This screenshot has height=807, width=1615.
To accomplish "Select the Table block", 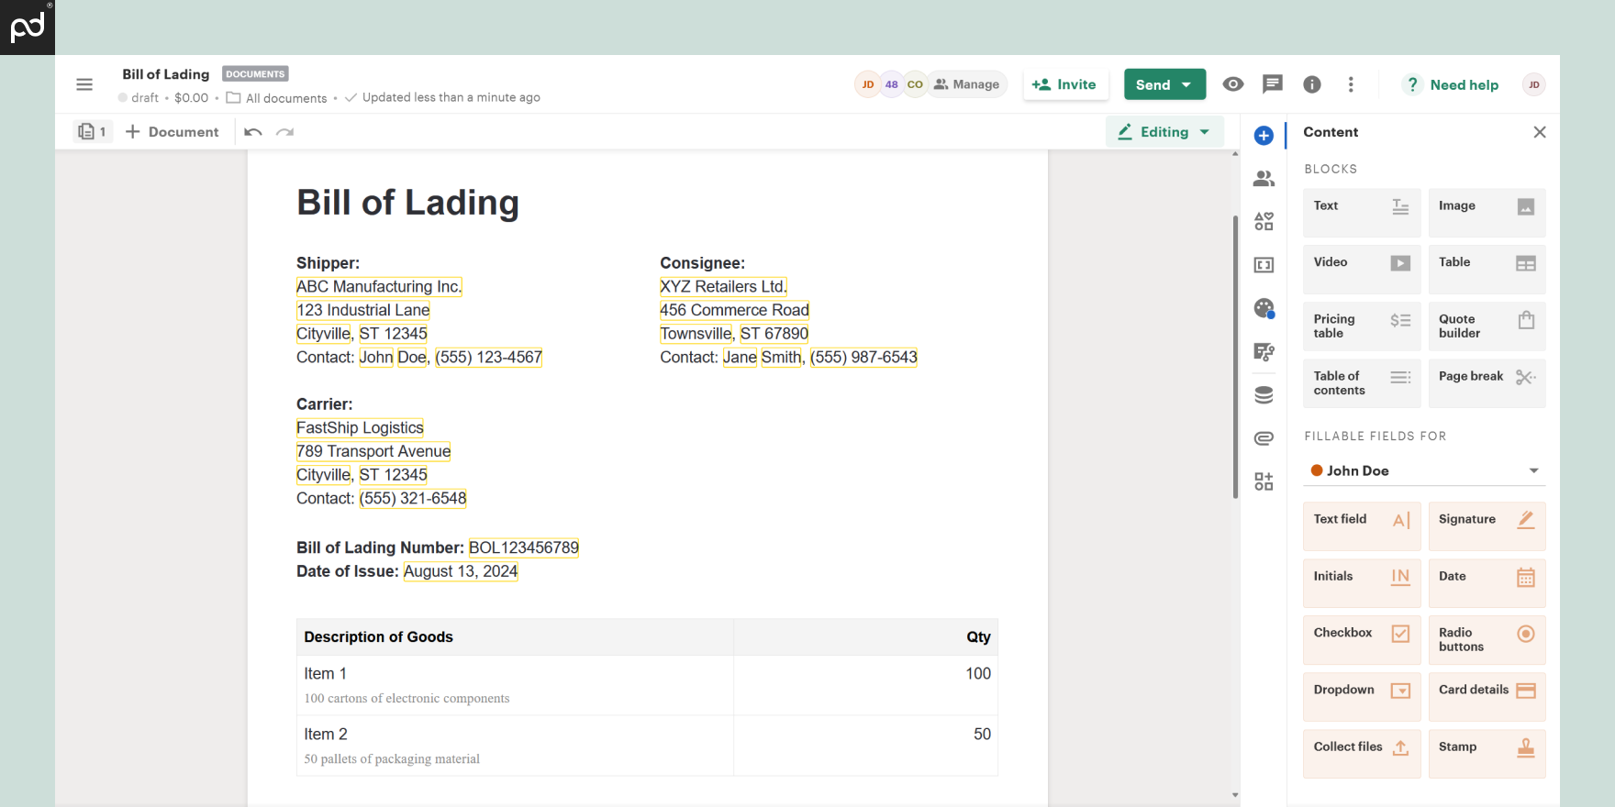I will pyautogui.click(x=1487, y=270).
